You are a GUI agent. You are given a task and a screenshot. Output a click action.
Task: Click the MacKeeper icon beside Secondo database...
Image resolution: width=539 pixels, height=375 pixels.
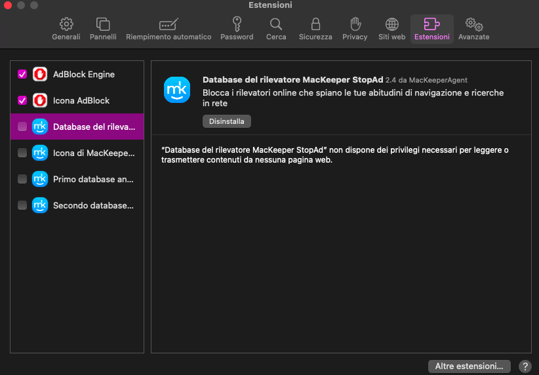[x=40, y=205]
